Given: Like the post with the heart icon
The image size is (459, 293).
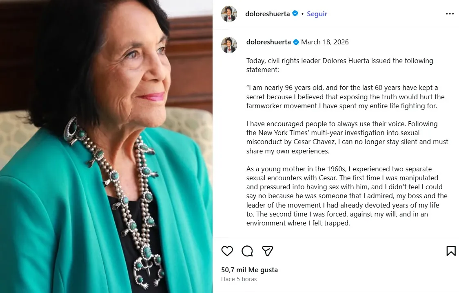Looking at the screenshot, I should 227,251.
